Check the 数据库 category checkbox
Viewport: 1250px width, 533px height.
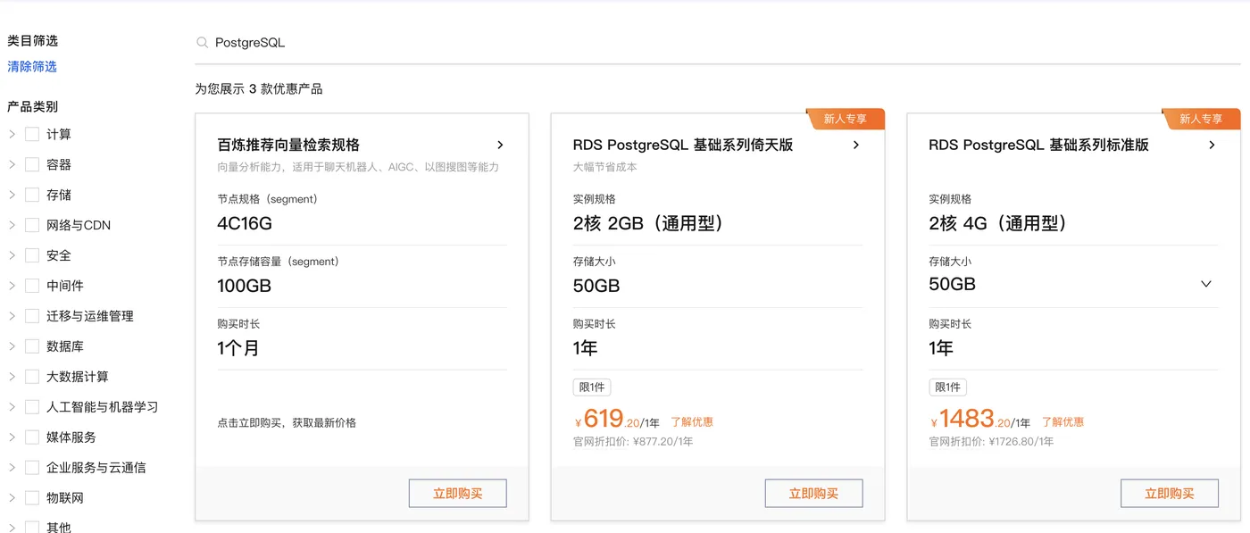[x=31, y=346]
